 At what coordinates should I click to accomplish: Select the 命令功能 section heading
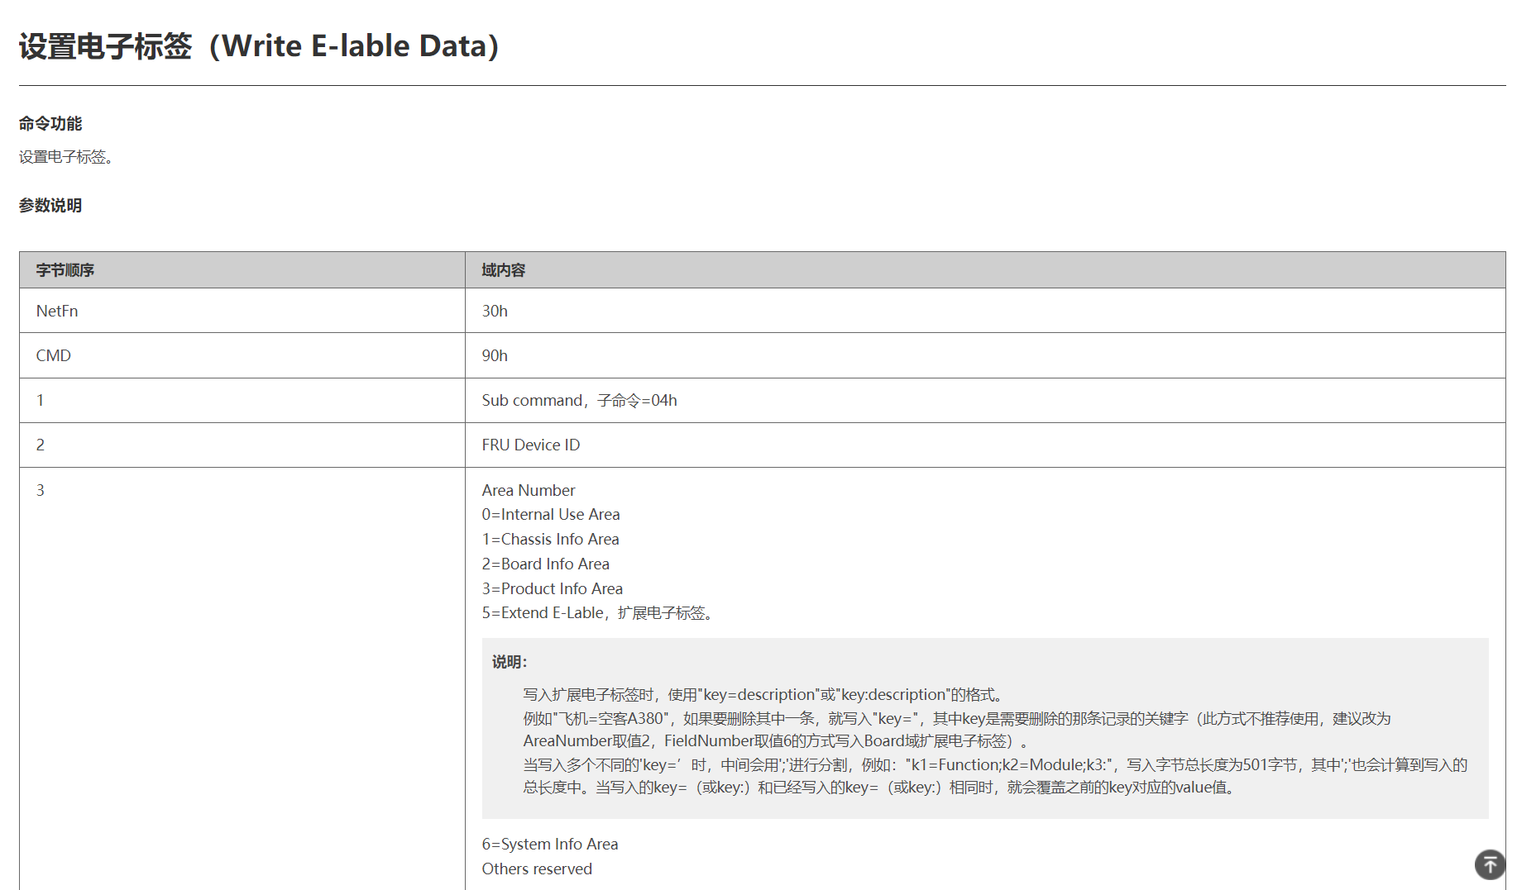[50, 124]
